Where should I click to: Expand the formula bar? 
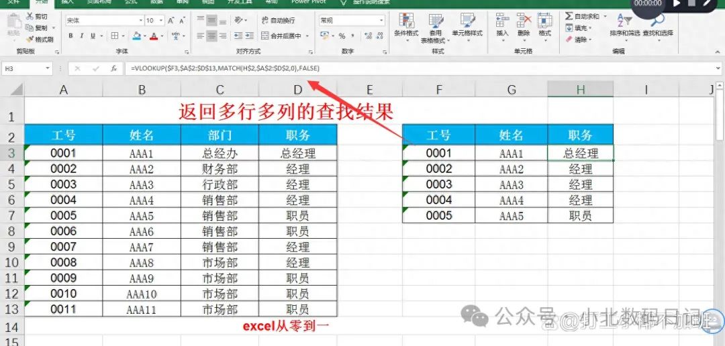pos(718,68)
